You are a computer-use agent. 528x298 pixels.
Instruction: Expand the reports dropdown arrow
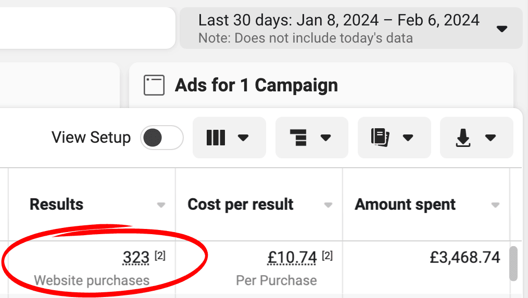(408, 138)
